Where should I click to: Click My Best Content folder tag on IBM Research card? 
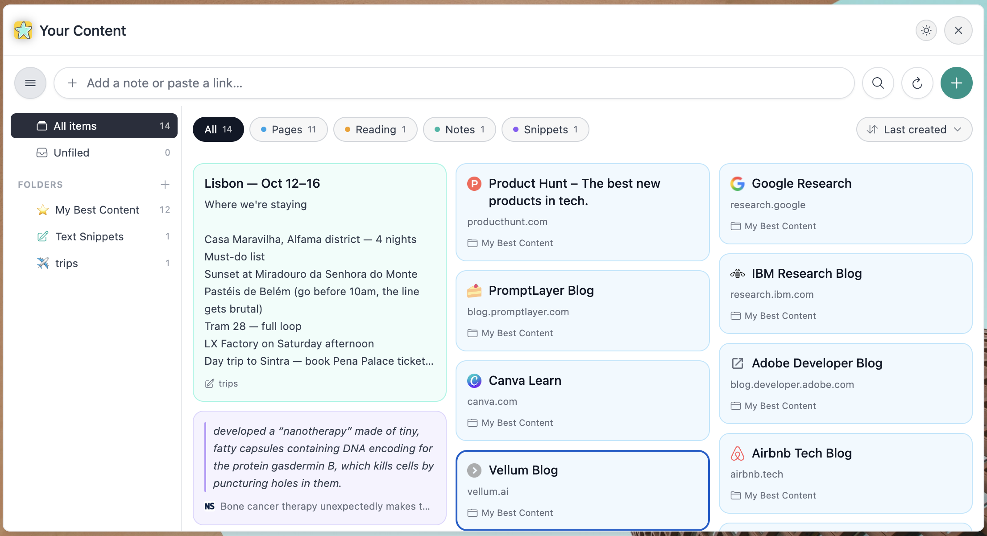coord(773,316)
